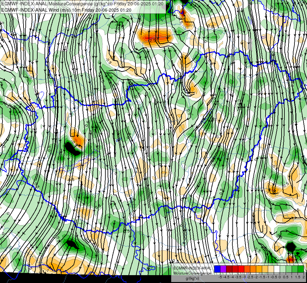Click the orange swatch between -2.5 and -2
307x283 pixels.
pos(253,269)
